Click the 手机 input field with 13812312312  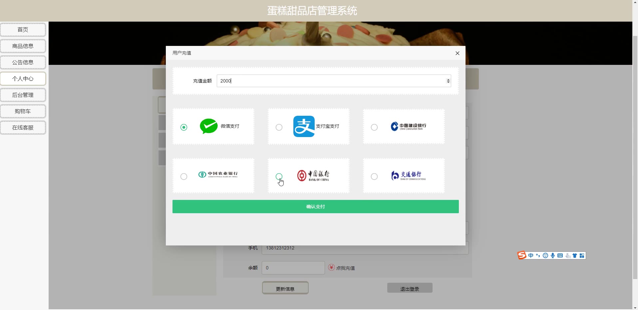click(365, 248)
